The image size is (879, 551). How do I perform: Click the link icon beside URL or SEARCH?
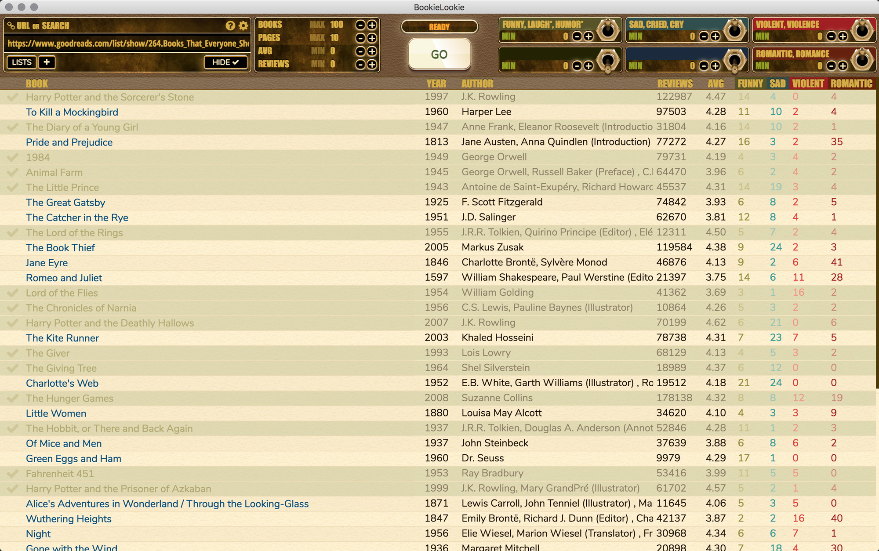11,25
